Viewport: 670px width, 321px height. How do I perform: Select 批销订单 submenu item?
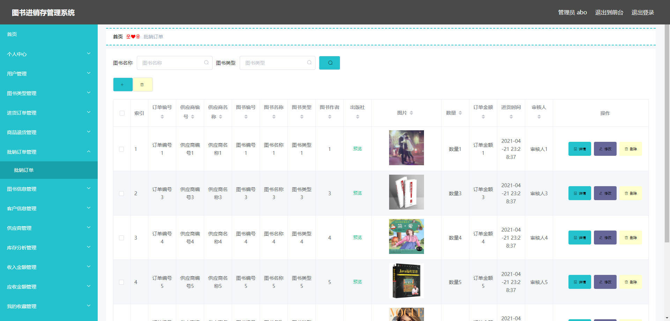click(x=49, y=170)
